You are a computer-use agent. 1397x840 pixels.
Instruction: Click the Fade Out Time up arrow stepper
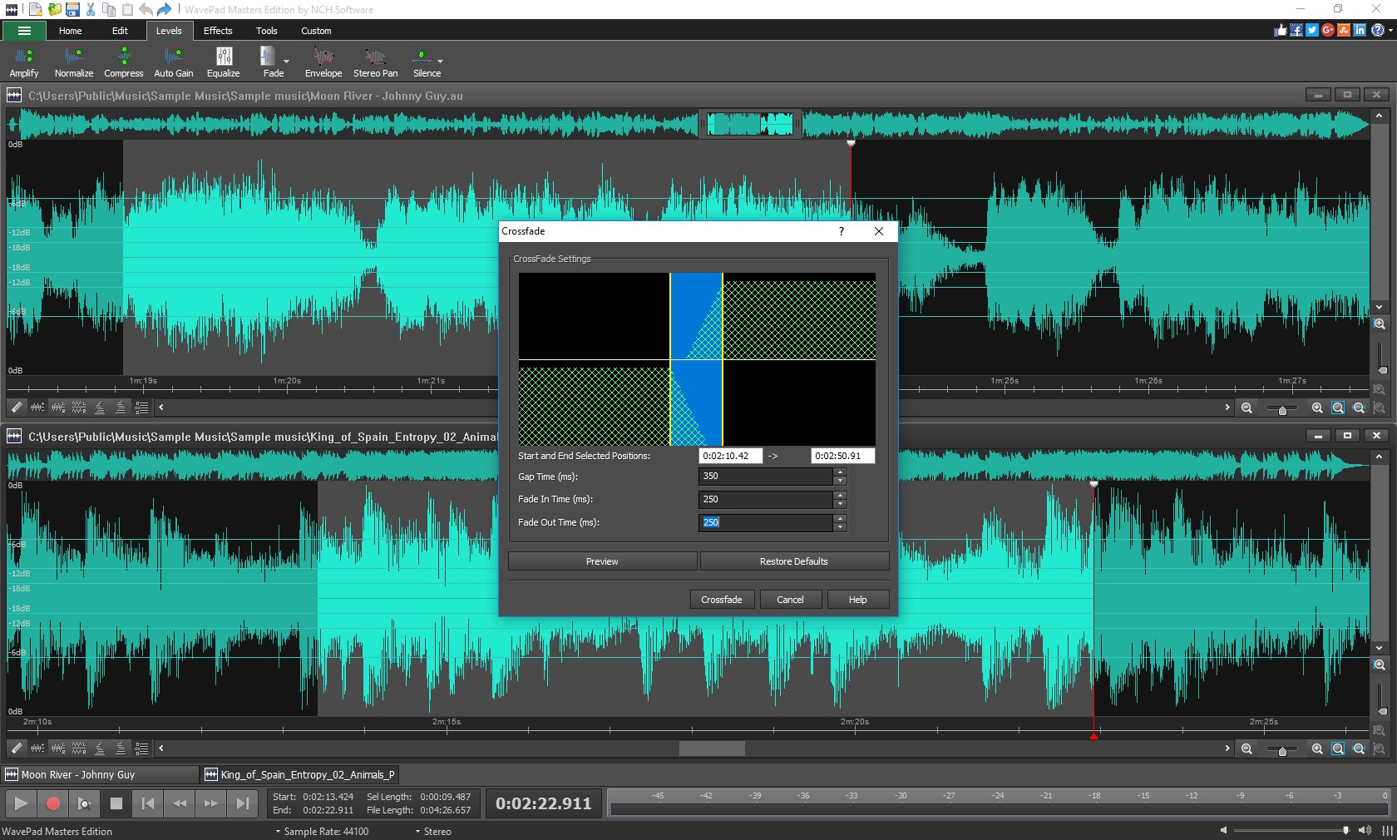click(840, 519)
